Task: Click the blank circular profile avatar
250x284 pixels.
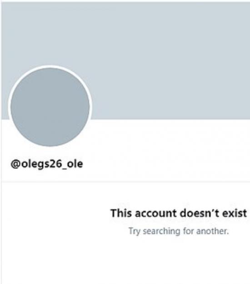Action: point(50,107)
